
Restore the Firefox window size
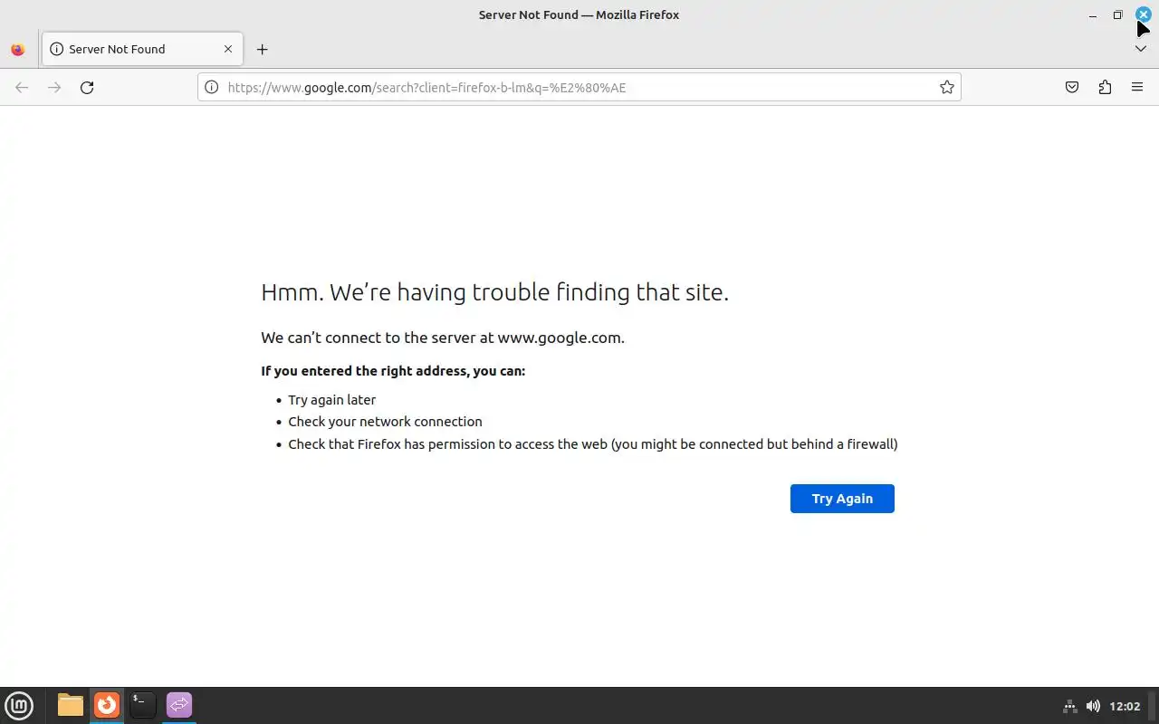click(x=1117, y=14)
